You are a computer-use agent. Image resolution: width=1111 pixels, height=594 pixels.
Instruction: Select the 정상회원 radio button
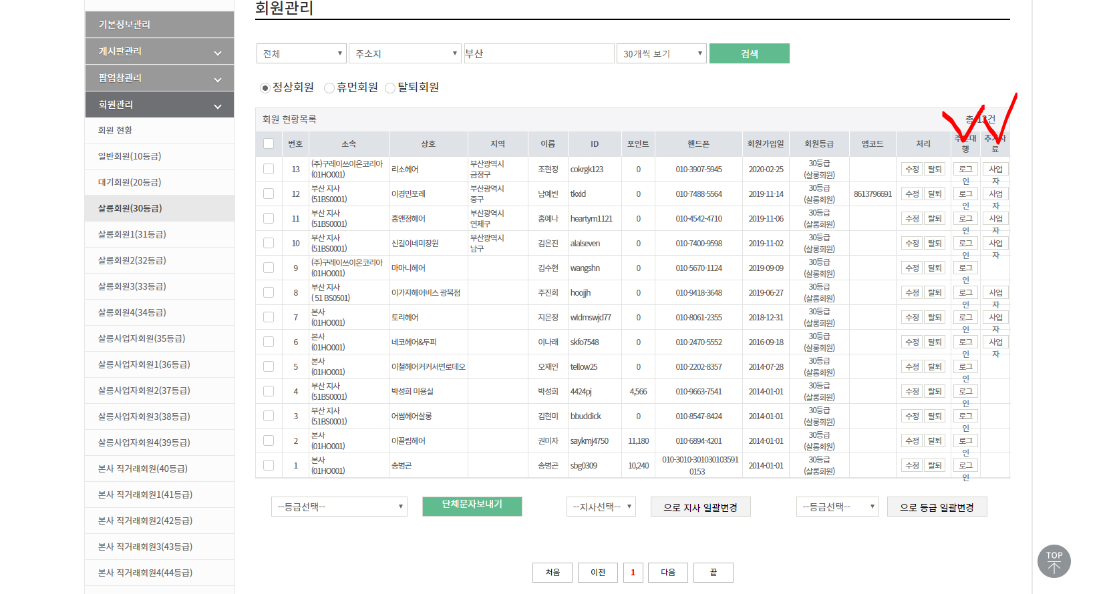click(x=265, y=88)
